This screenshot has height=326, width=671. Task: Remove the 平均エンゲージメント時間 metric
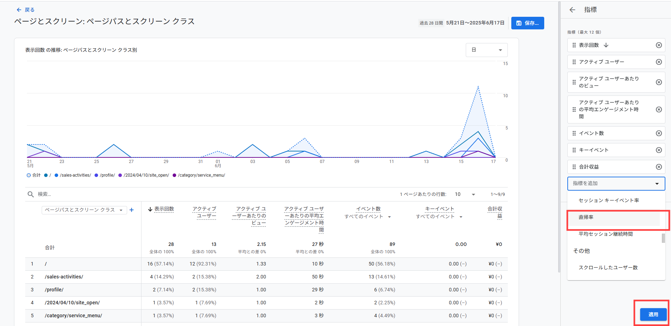coord(659,109)
